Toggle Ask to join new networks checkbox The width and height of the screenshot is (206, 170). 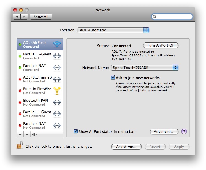pos(113,77)
